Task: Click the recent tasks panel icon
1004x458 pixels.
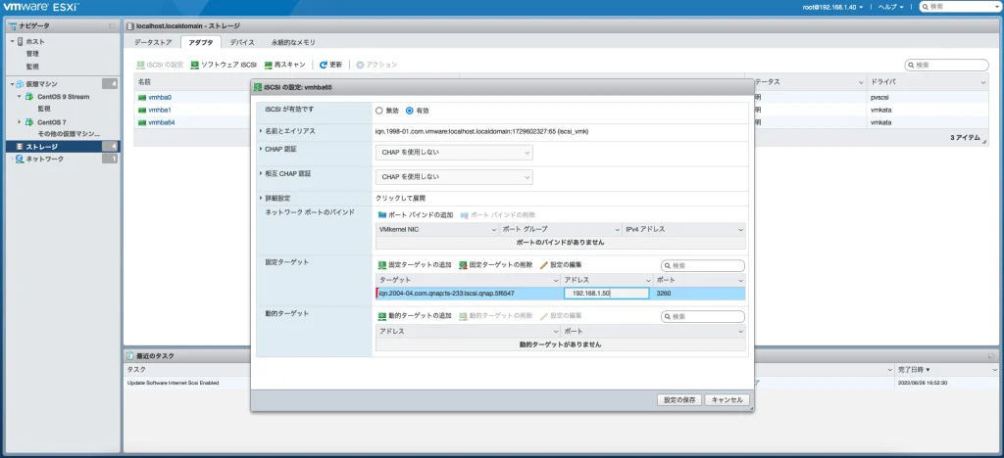Action: click(x=130, y=356)
